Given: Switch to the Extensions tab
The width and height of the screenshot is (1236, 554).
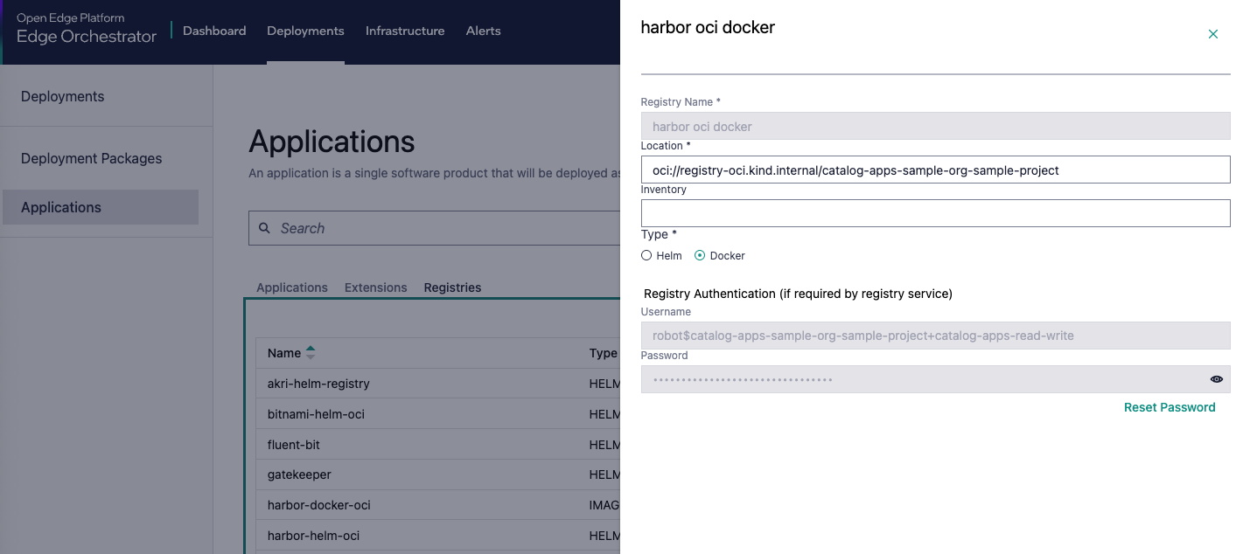Looking at the screenshot, I should tap(375, 287).
